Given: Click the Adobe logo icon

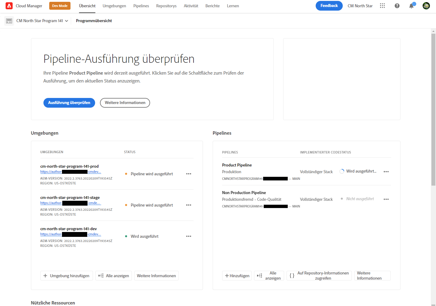Looking at the screenshot, I should tap(9, 6).
